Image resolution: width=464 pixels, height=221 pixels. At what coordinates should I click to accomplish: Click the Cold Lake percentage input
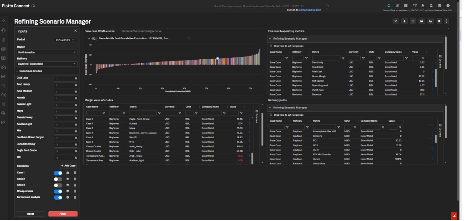coord(66,79)
